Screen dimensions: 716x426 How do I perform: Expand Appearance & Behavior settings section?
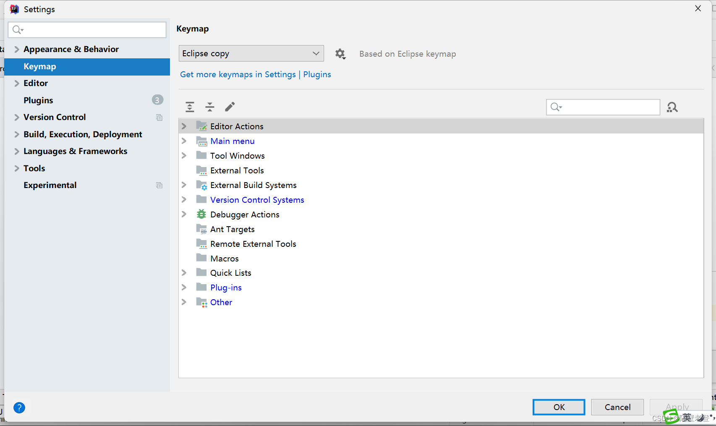pos(17,49)
